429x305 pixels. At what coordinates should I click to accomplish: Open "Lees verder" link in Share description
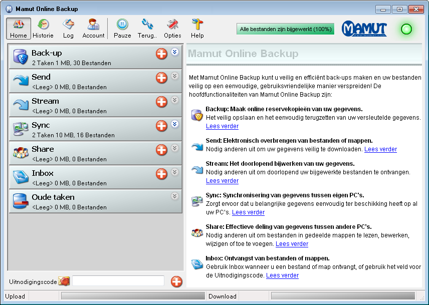click(292, 244)
